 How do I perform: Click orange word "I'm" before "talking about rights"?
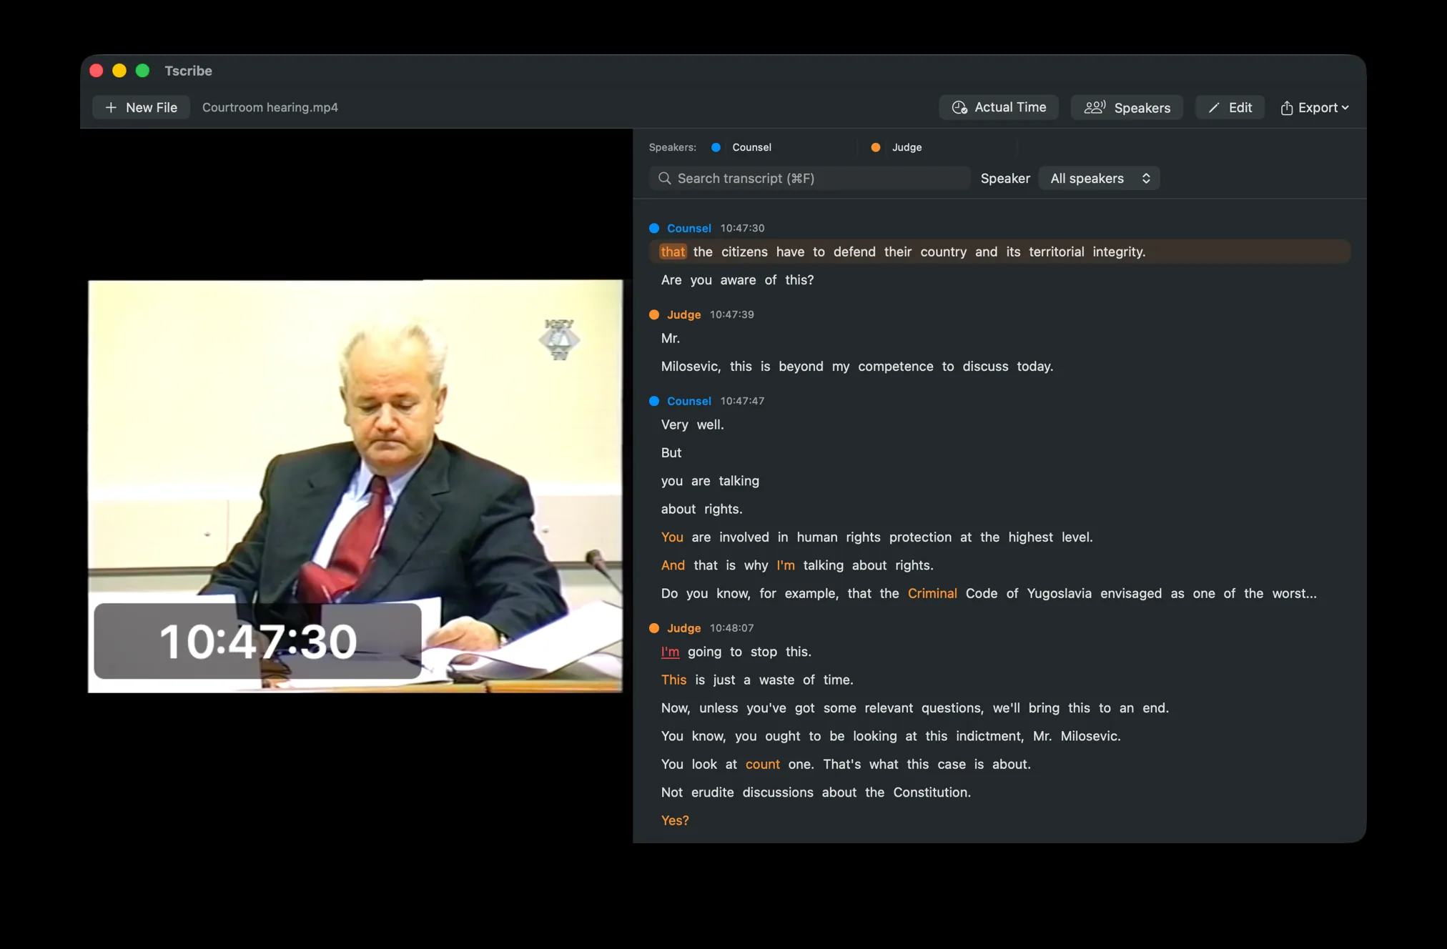785,565
